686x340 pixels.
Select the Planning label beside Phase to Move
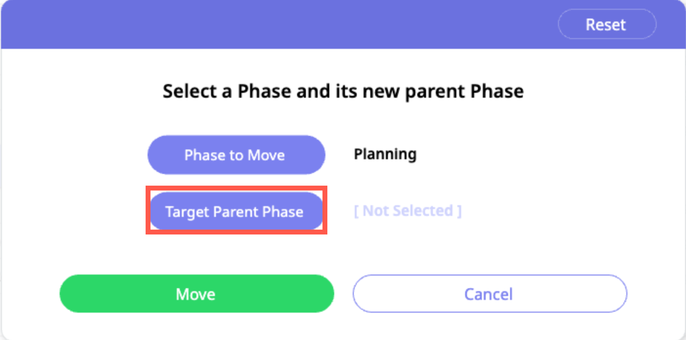385,154
